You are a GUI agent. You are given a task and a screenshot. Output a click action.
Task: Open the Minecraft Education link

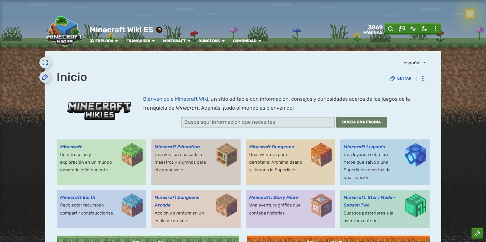point(177,147)
